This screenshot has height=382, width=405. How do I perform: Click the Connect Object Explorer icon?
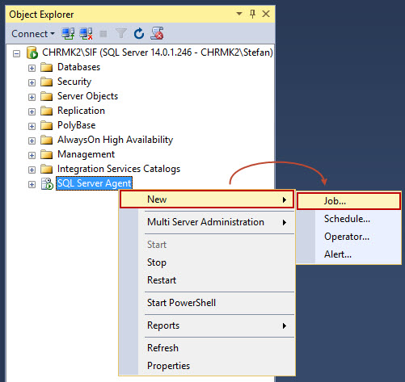68,34
